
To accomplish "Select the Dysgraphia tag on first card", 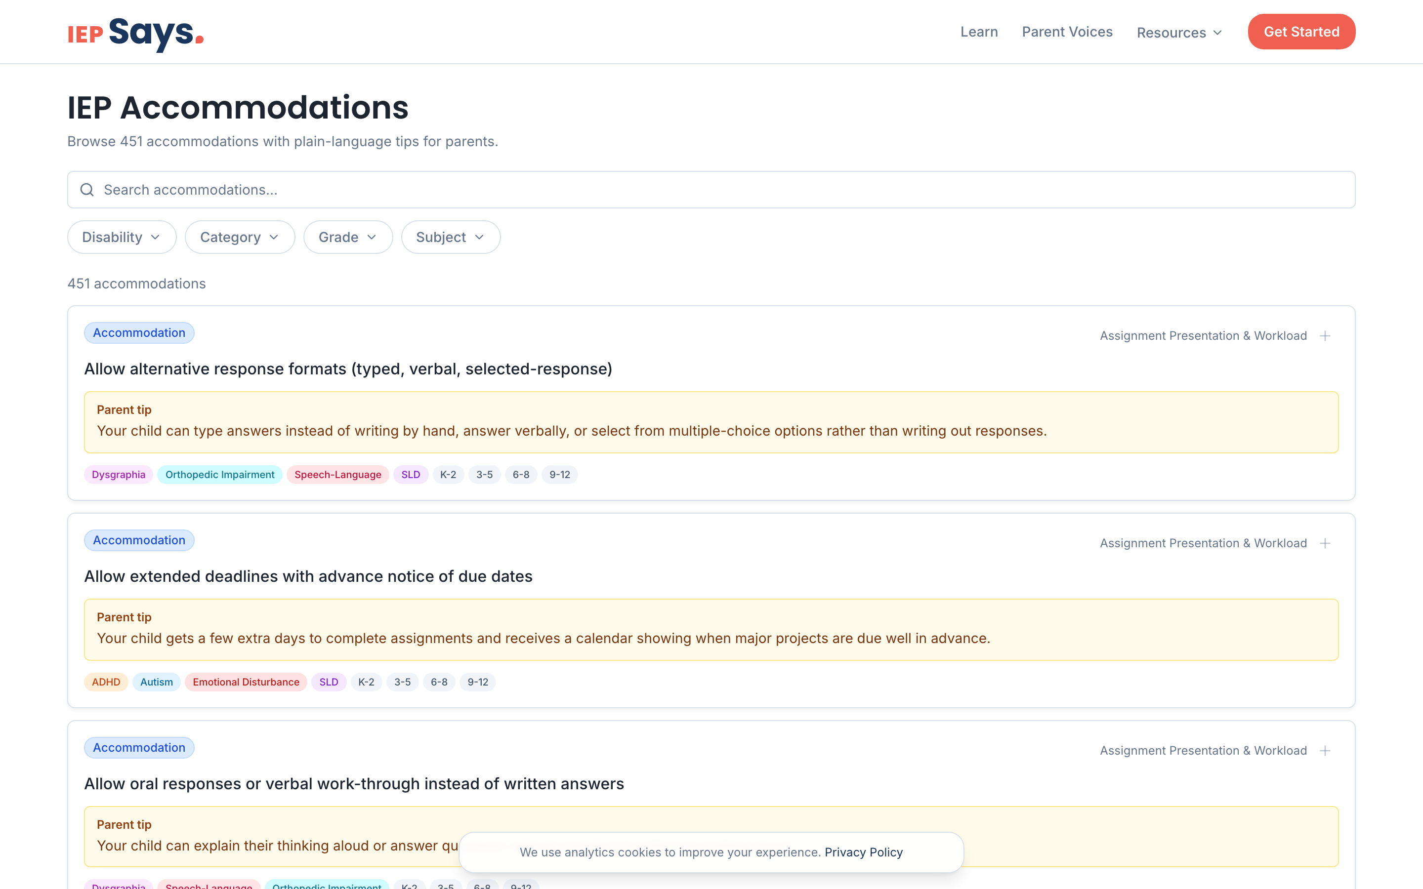I will [x=118, y=475].
